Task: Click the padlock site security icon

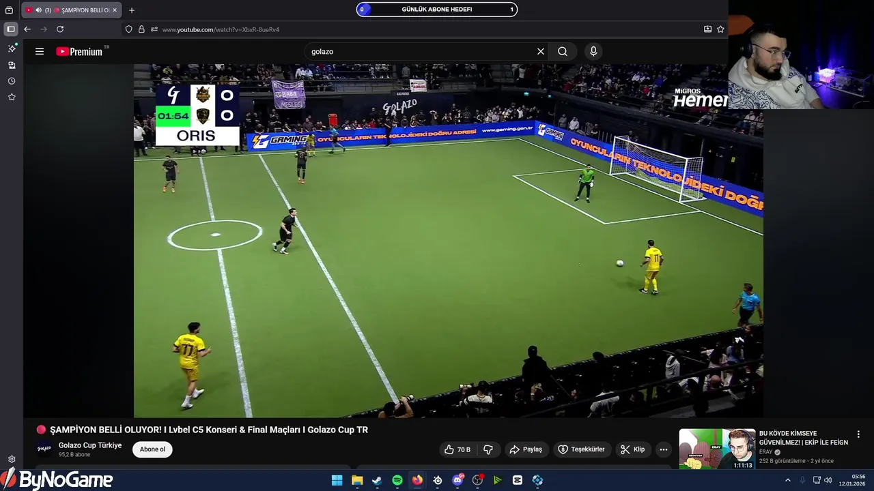Action: 141,29
